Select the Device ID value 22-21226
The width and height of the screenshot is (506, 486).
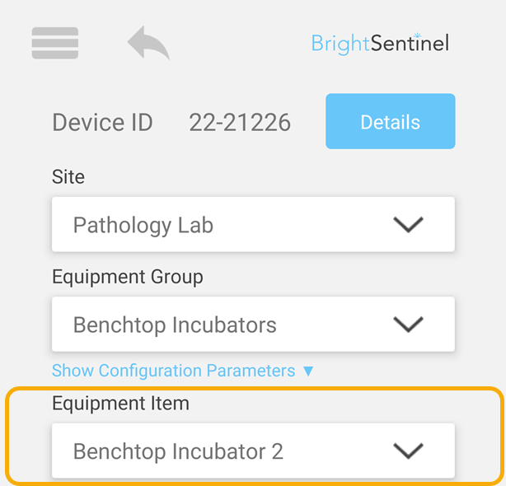pyautogui.click(x=240, y=123)
